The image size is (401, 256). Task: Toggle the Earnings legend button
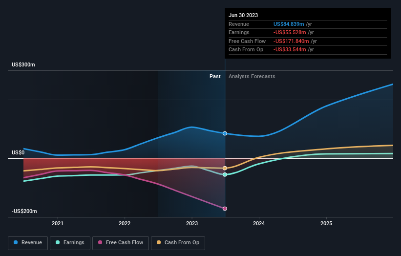70,243
